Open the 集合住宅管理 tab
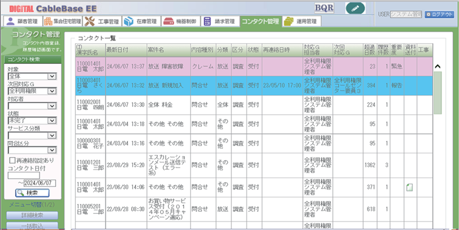The image size is (459, 230). [63, 21]
